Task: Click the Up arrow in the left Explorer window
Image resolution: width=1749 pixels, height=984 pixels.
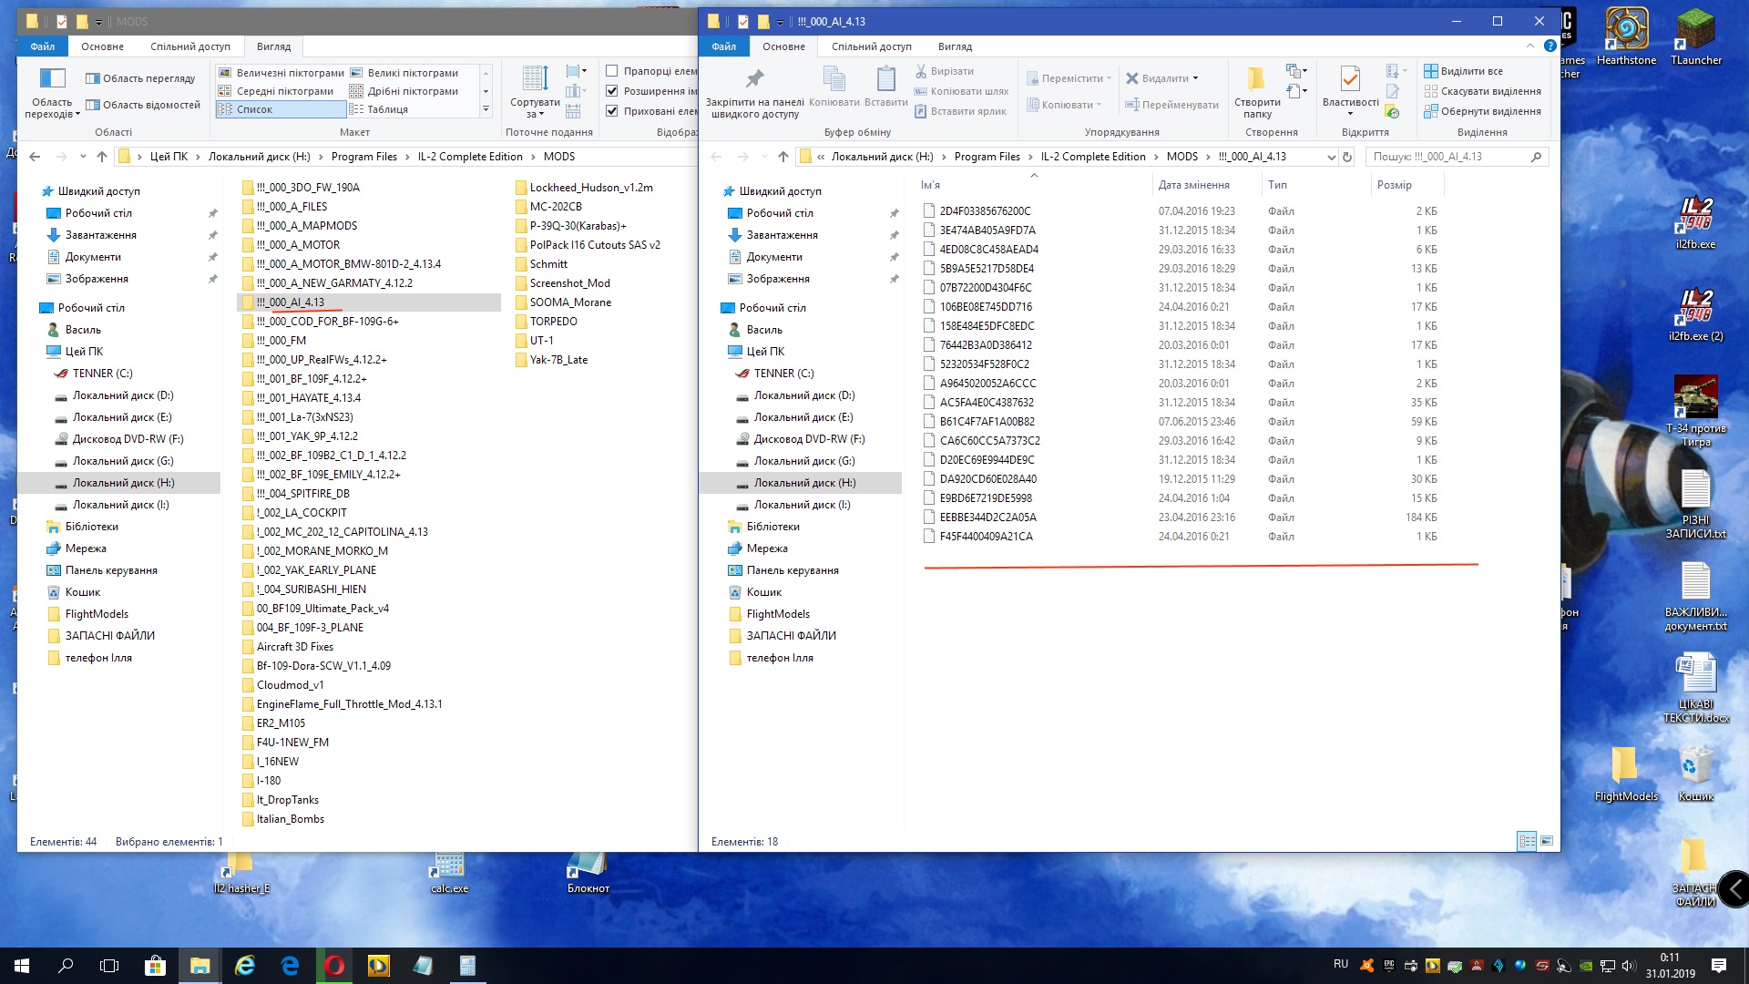Action: pos(102,157)
